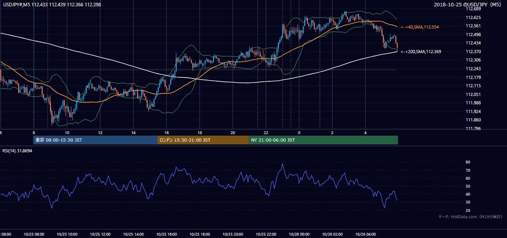Click the 10/26 04:00 date label
507x238 pixels.
click(366, 234)
